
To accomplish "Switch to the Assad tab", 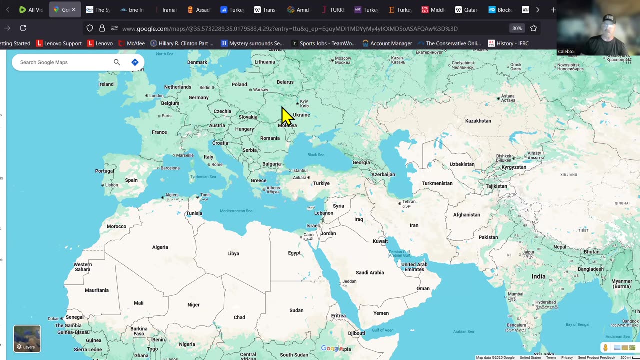I will click(199, 10).
